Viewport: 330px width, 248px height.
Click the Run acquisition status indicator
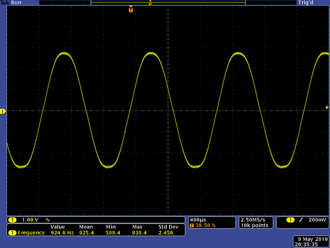(x=16, y=2)
